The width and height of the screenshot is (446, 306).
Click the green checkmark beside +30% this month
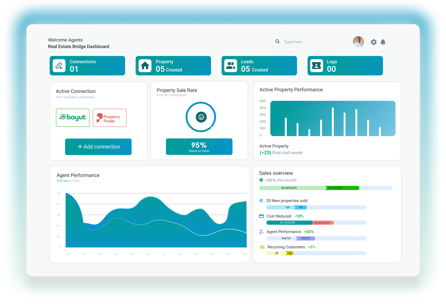point(261,180)
